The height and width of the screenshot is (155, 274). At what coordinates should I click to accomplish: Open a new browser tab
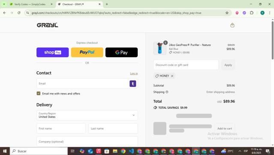point(107,4)
